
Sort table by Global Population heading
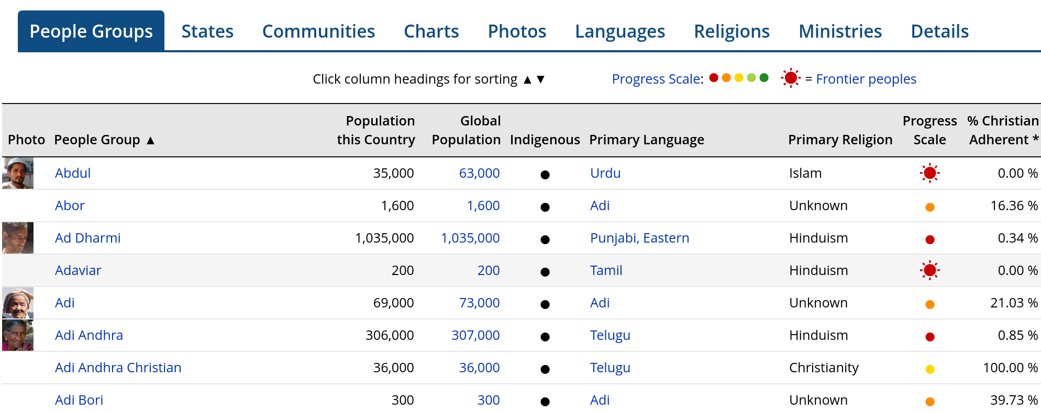click(x=466, y=130)
